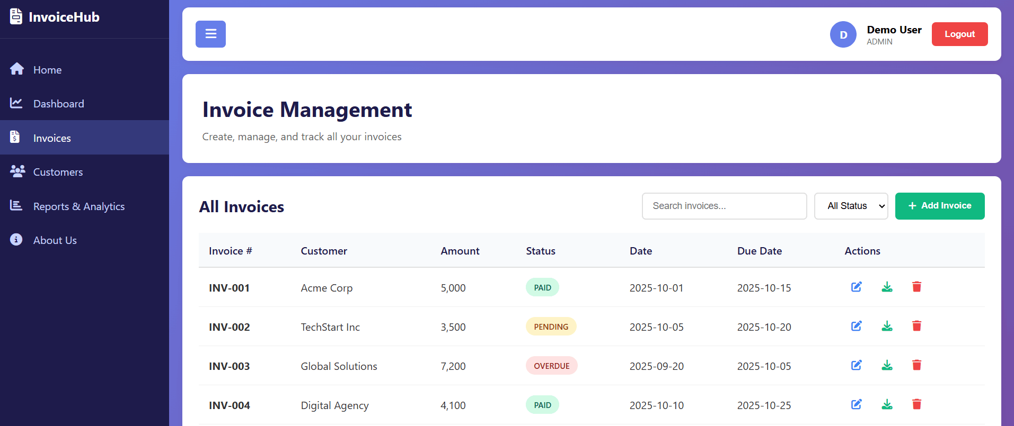The height and width of the screenshot is (426, 1014).
Task: Click the Reports & Analytics bar icon
Action: 16,205
